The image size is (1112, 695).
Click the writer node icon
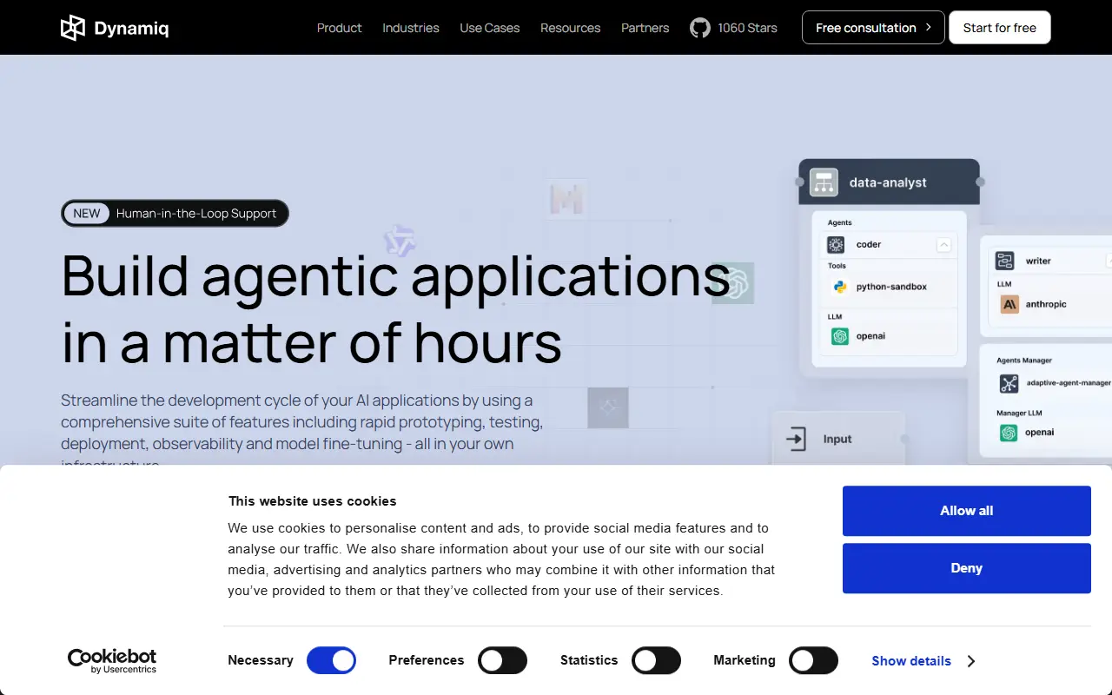[x=1005, y=261]
